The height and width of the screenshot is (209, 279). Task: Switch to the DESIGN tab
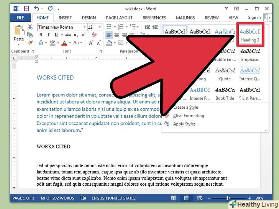click(x=89, y=18)
